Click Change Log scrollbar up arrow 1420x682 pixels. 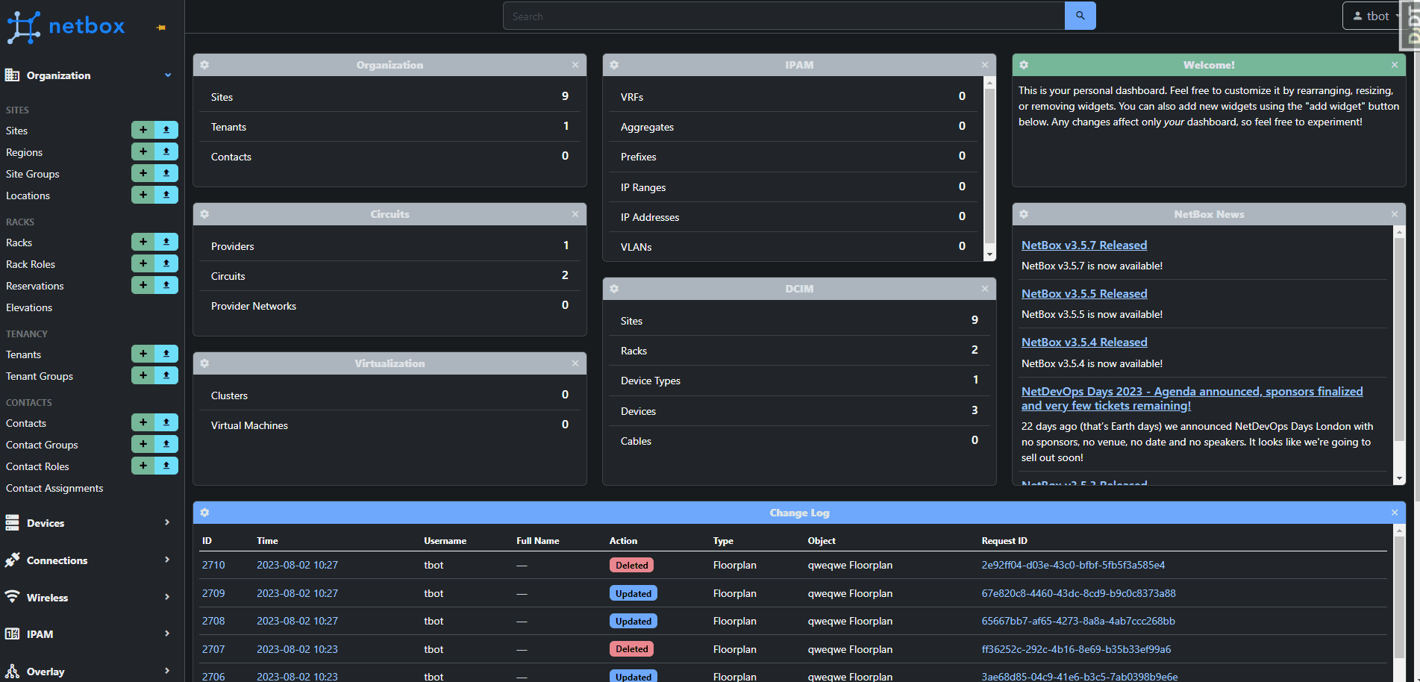(x=1399, y=531)
